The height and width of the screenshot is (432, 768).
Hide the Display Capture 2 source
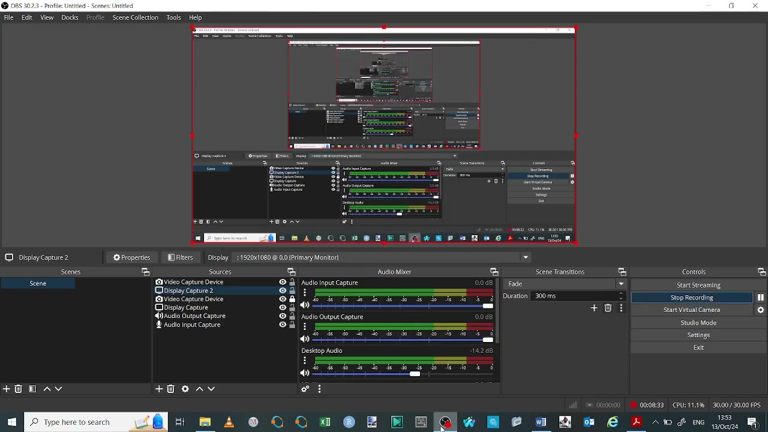(x=283, y=291)
